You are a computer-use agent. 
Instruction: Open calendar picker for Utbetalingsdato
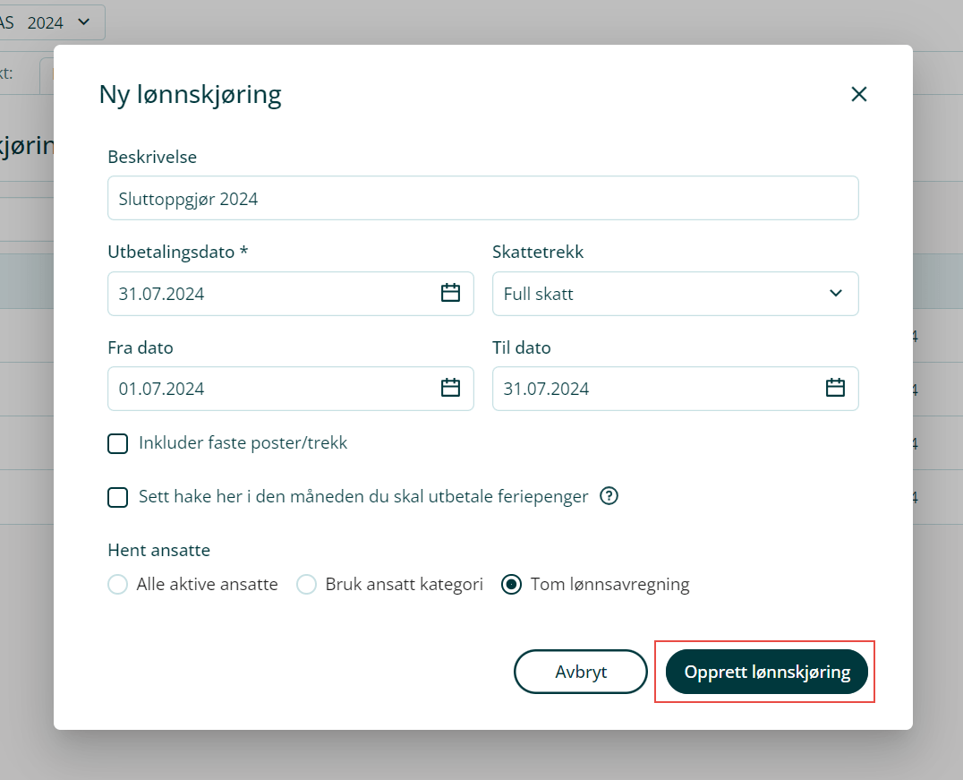450,293
